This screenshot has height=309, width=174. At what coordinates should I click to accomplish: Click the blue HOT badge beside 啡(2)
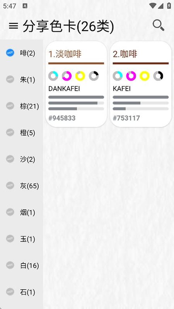click(10, 53)
